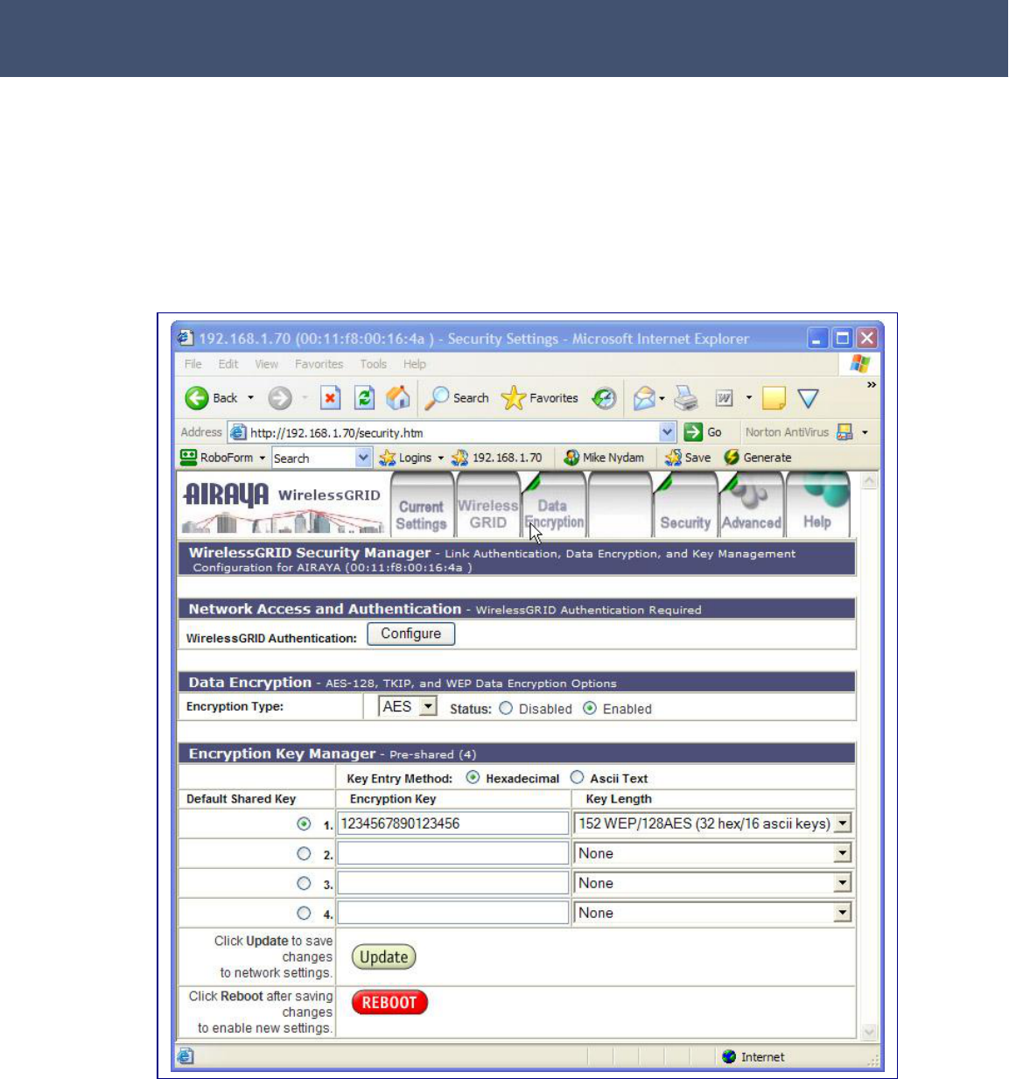Click the Back arrow icon in IE toolbar
Viewport: 1009px width, 1079px height.
point(197,398)
